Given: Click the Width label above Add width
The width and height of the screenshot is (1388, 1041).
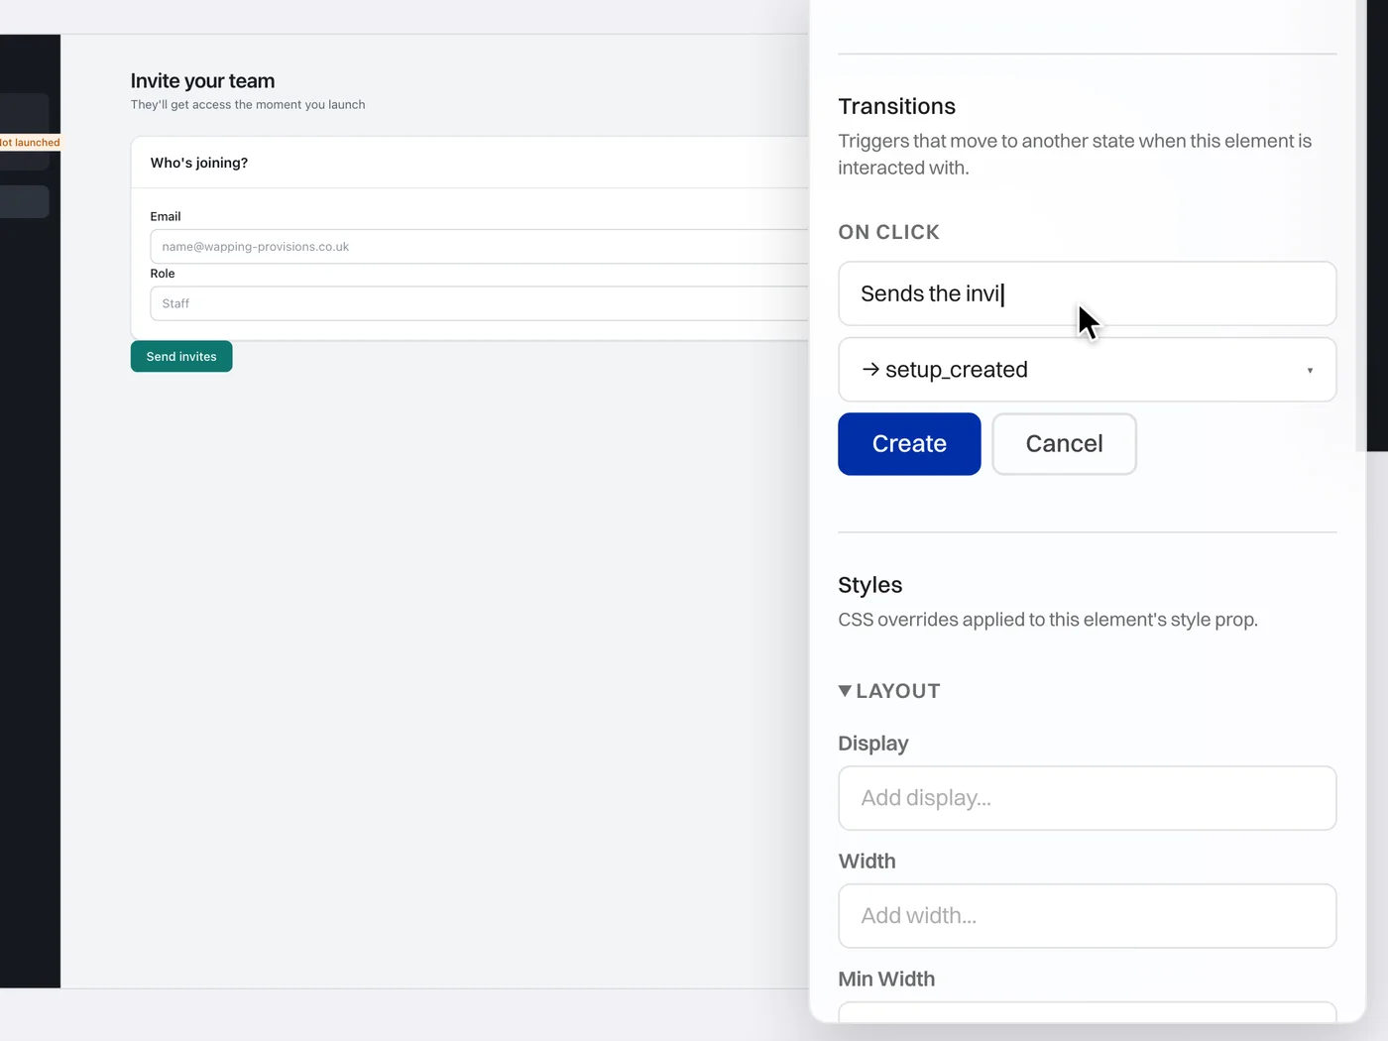Looking at the screenshot, I should [x=867, y=862].
